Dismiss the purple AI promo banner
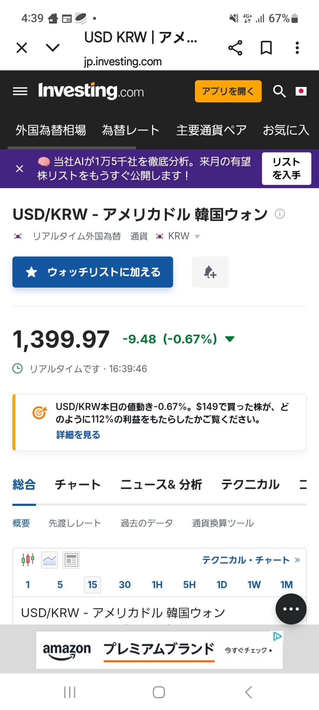The image size is (319, 710). pos(20,169)
